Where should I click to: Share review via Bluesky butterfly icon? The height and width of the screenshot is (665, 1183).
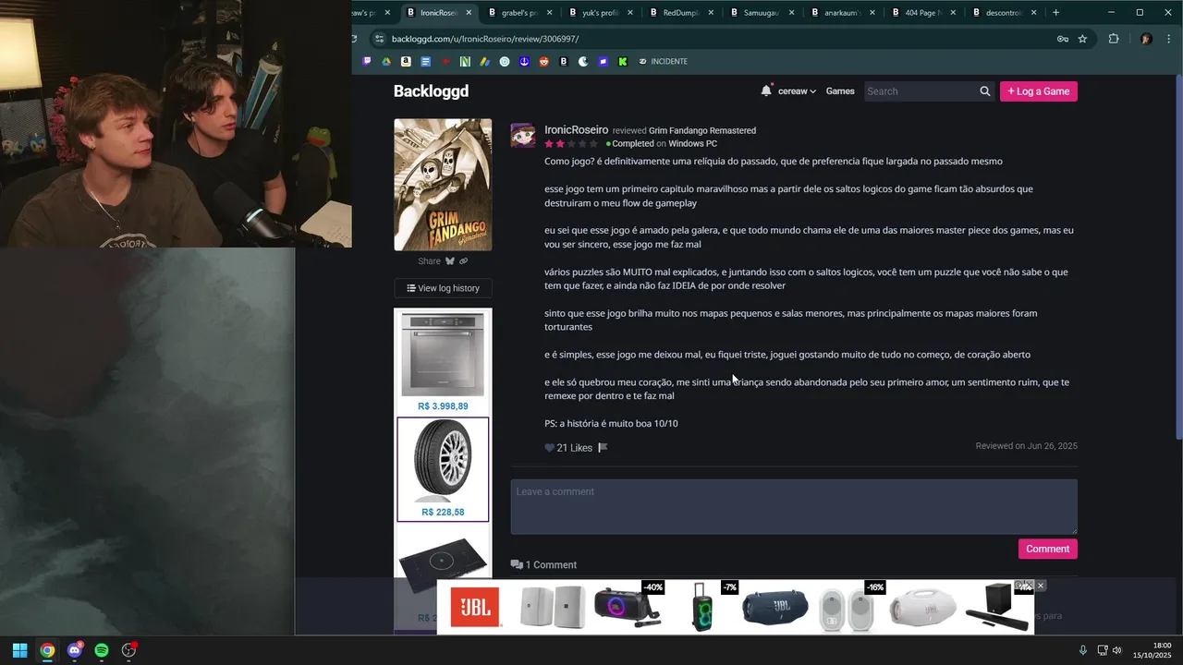coord(450,261)
